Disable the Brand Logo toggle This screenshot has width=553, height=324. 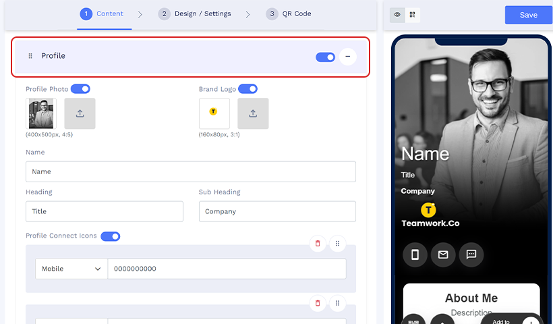point(248,89)
